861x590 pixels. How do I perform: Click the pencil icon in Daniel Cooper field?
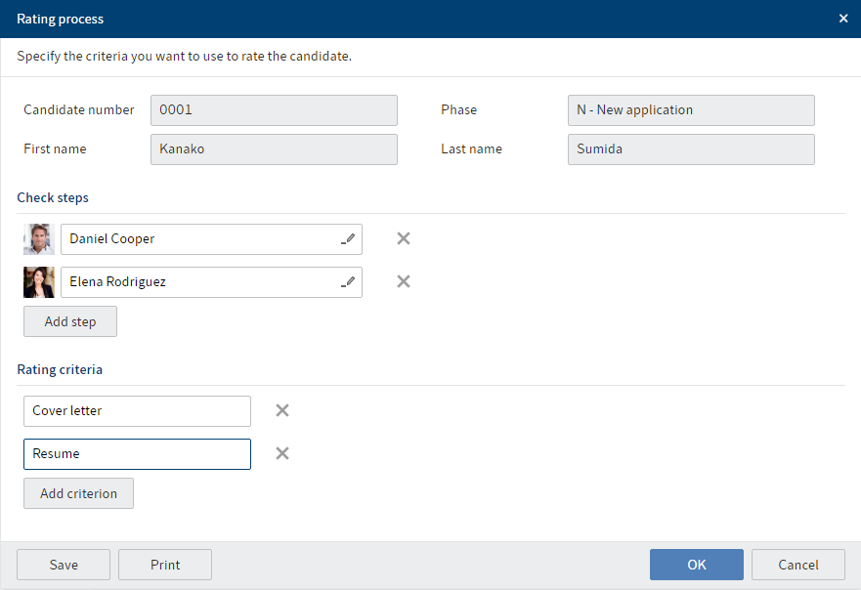349,238
